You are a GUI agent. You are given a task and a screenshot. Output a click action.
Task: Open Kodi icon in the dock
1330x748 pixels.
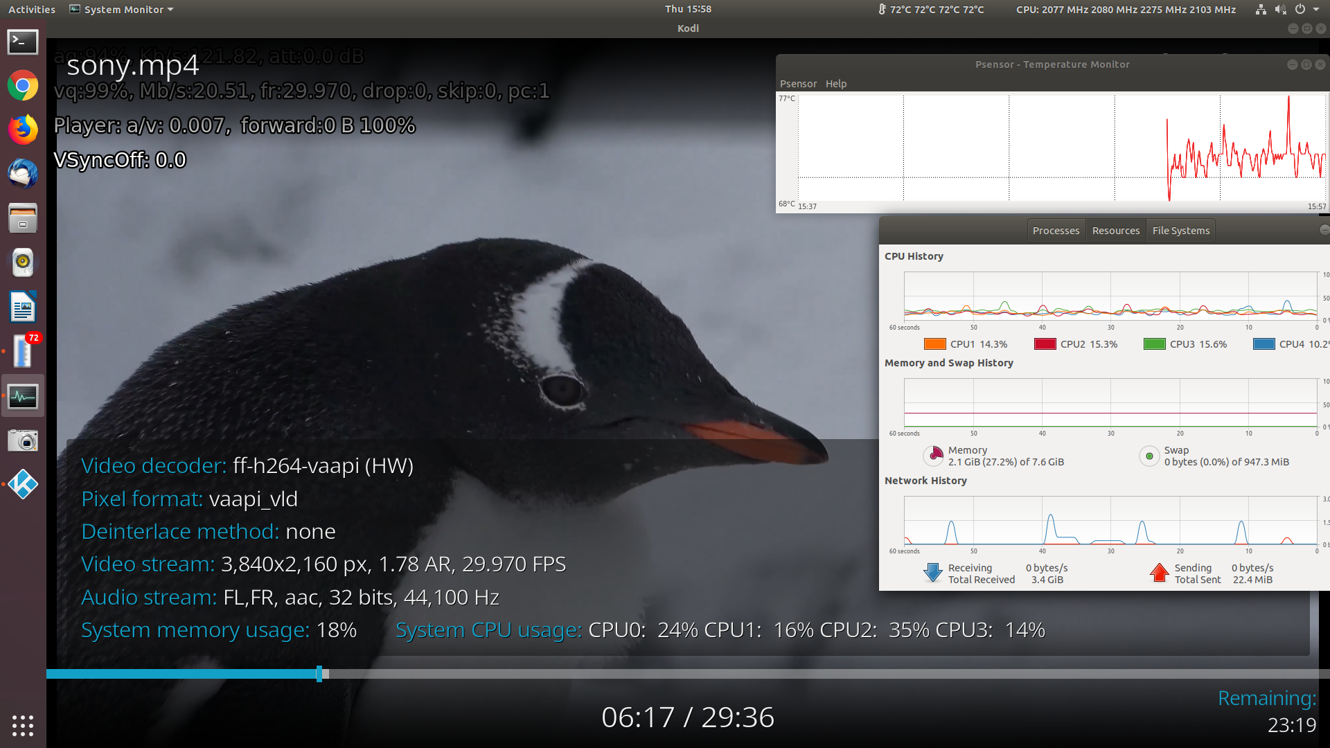pos(23,484)
